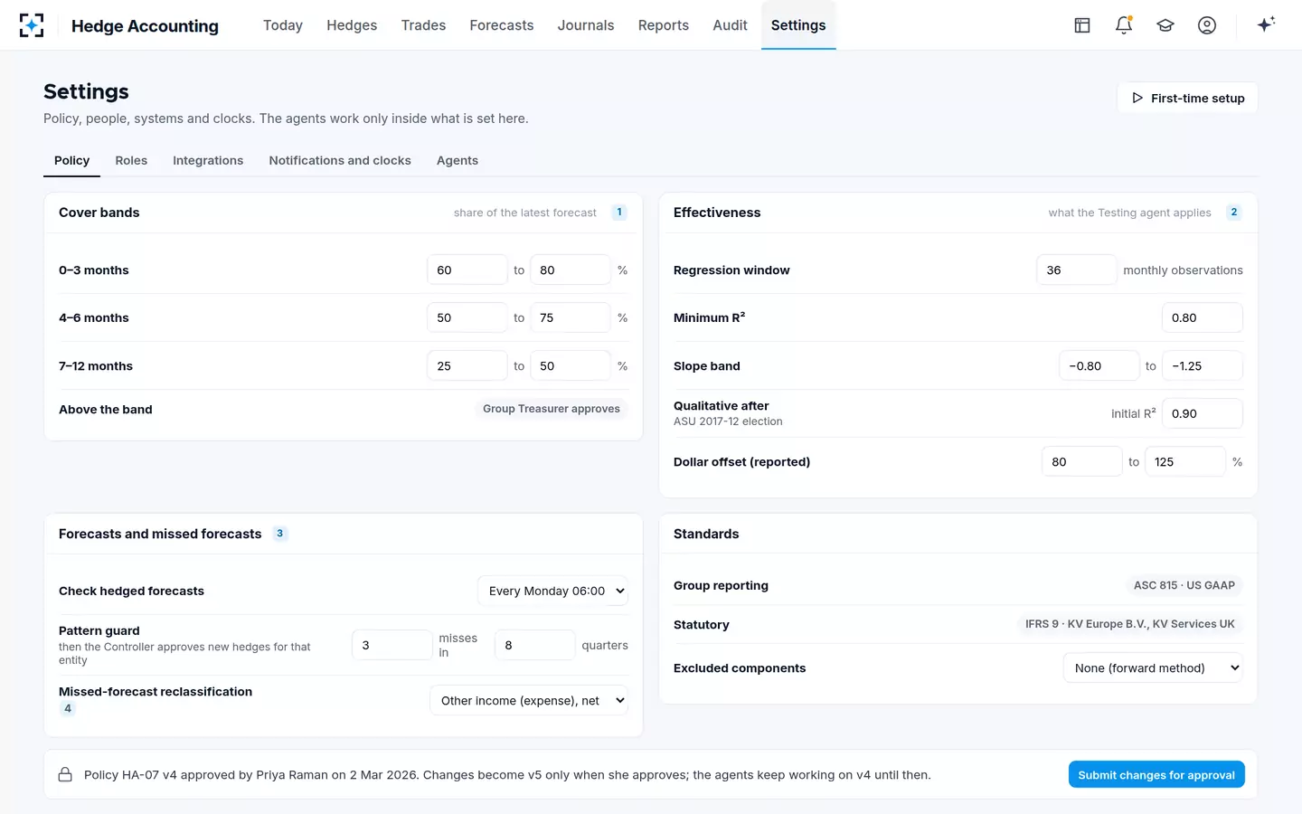Edit the 7–12 months upper bound field
This screenshot has height=814, width=1302.
coord(571,365)
